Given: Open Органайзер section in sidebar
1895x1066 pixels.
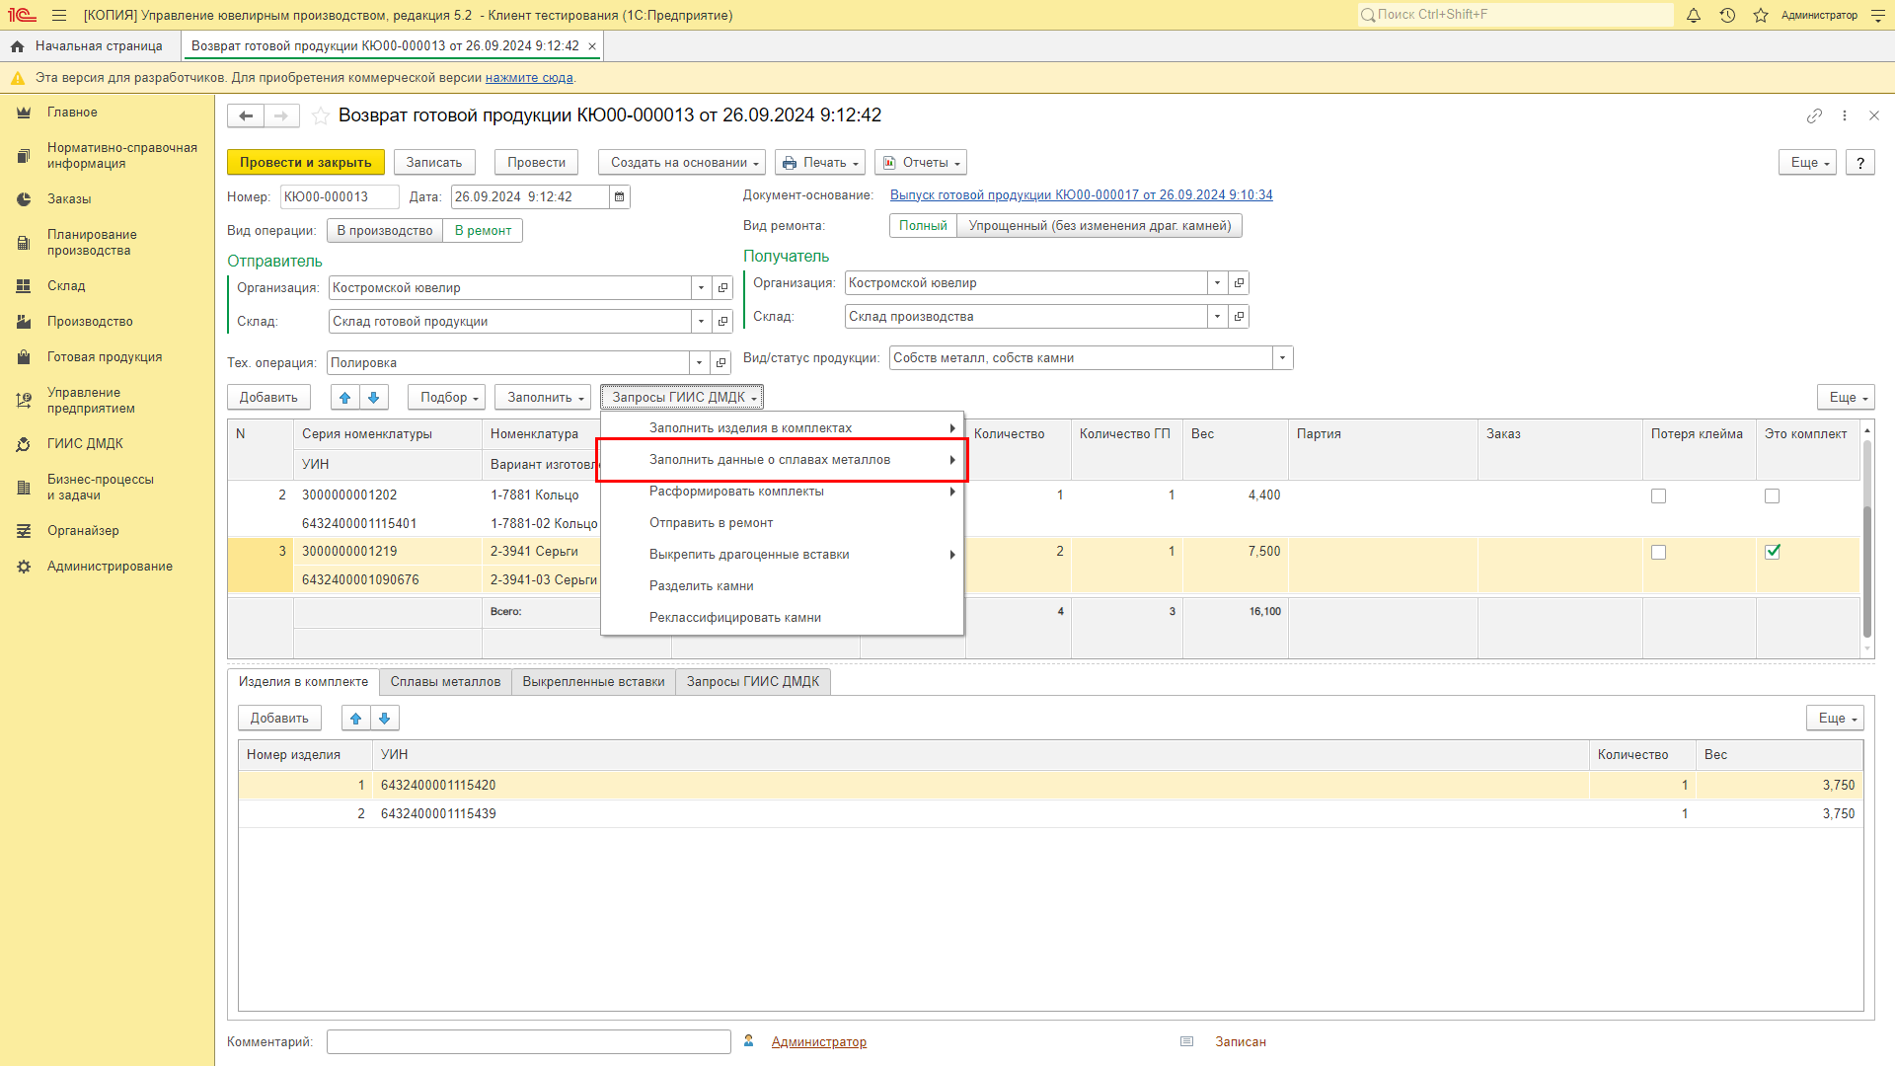Looking at the screenshot, I should (x=83, y=531).
